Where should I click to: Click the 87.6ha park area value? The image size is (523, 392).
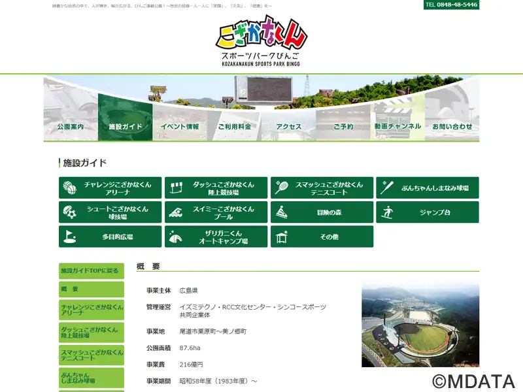[190, 348]
